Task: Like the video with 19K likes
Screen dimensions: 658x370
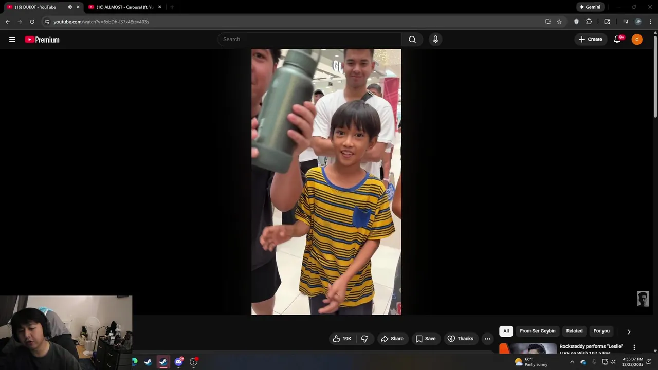Action: click(x=342, y=339)
